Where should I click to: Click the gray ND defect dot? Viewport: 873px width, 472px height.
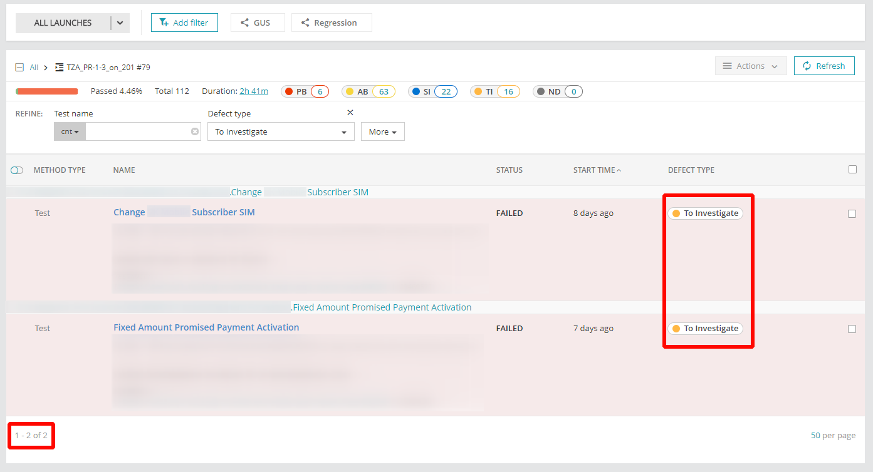541,91
